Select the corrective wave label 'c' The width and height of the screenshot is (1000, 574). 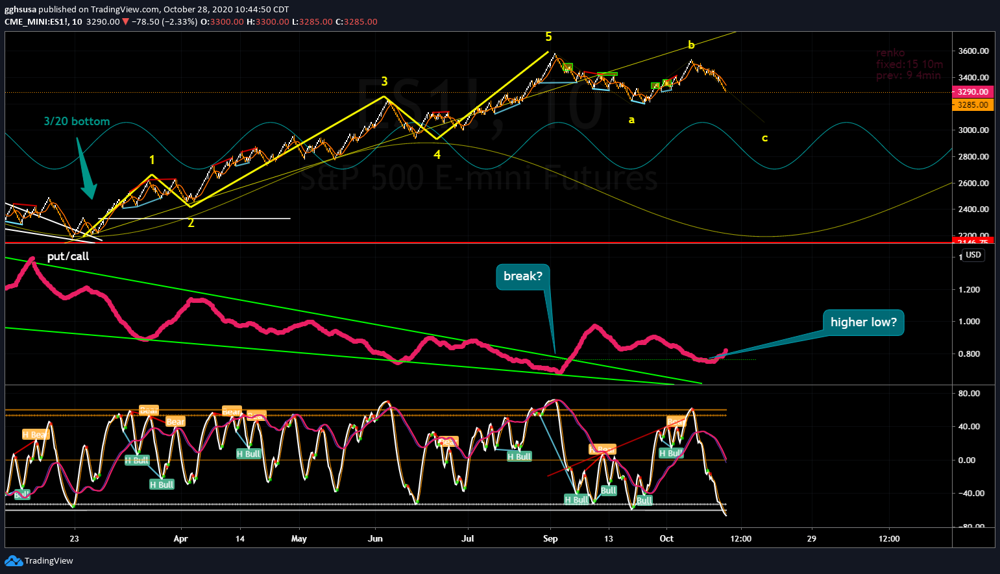point(764,138)
